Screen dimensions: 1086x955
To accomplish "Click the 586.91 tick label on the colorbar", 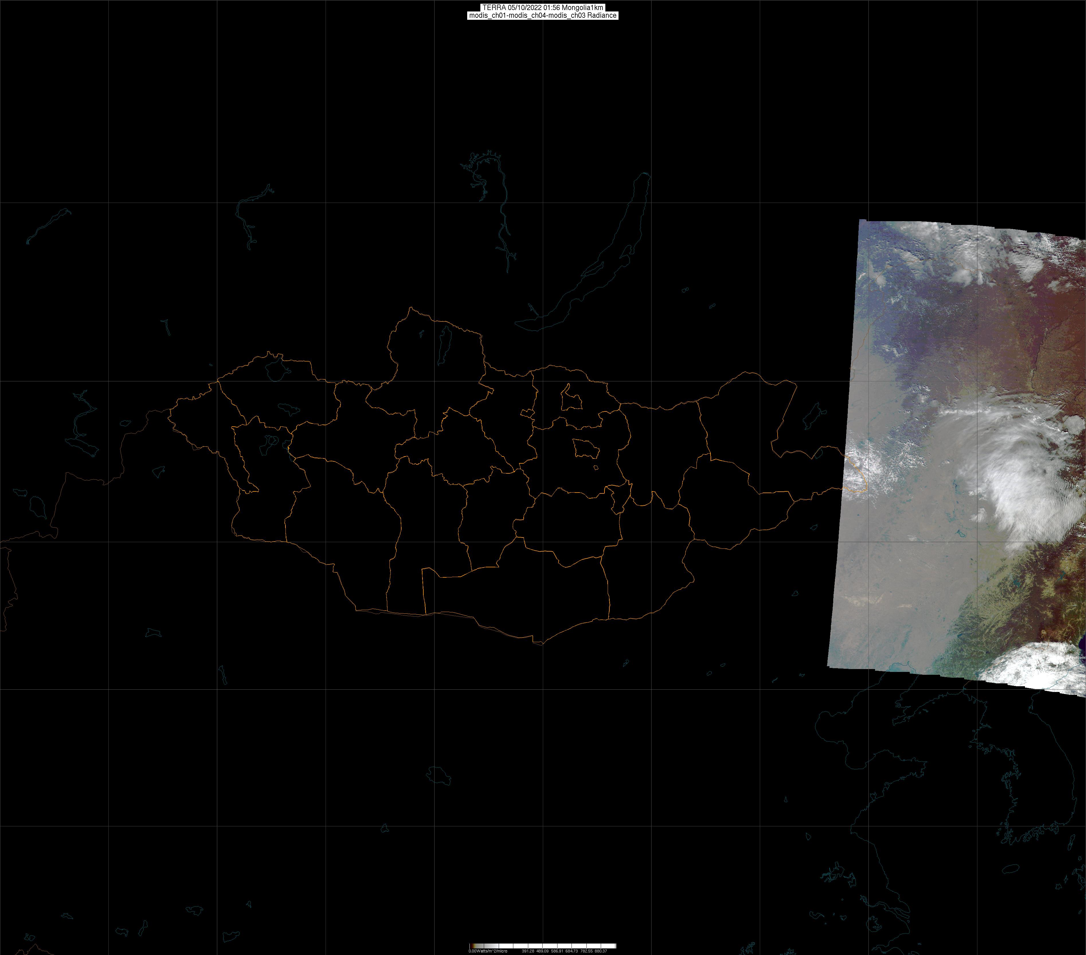I will pyautogui.click(x=557, y=951).
